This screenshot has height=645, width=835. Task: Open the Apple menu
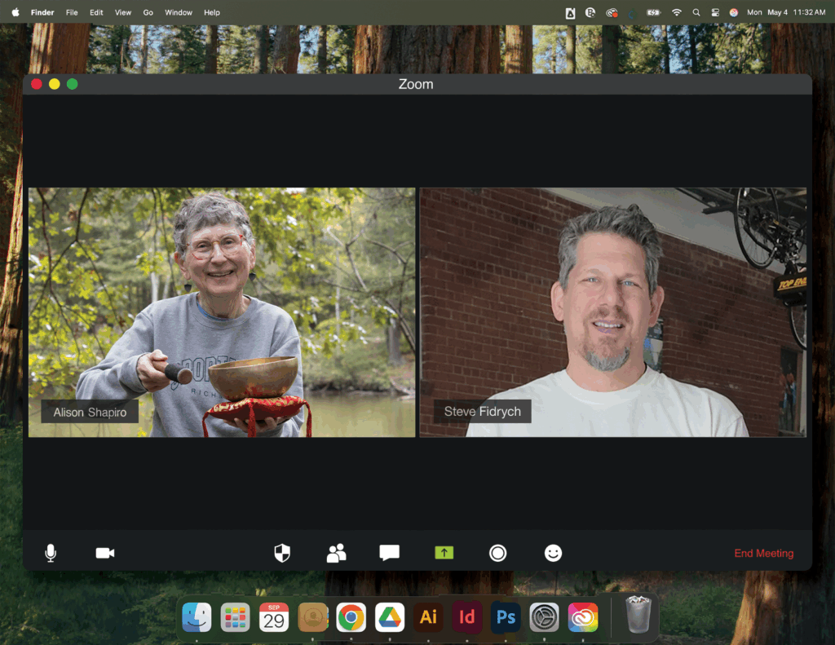(15, 12)
